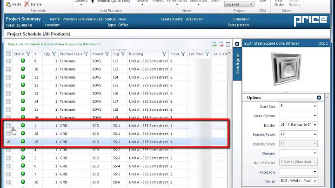This screenshot has width=335, height=188.
Task: Open the Detail view
Action: [x=215, y=1]
